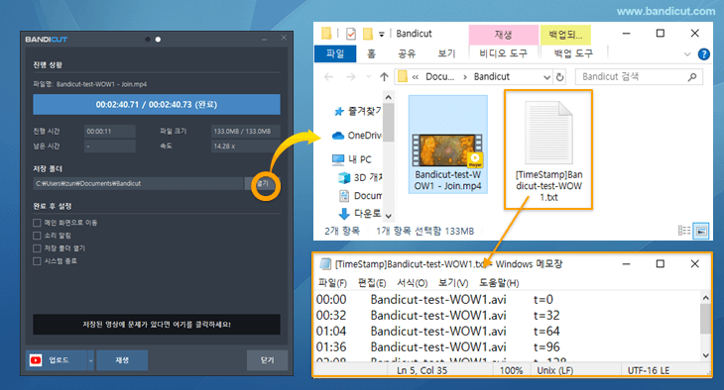The width and height of the screenshot is (724, 390).
Task: Open the recent locations dropdown arrow
Action: [x=369, y=77]
